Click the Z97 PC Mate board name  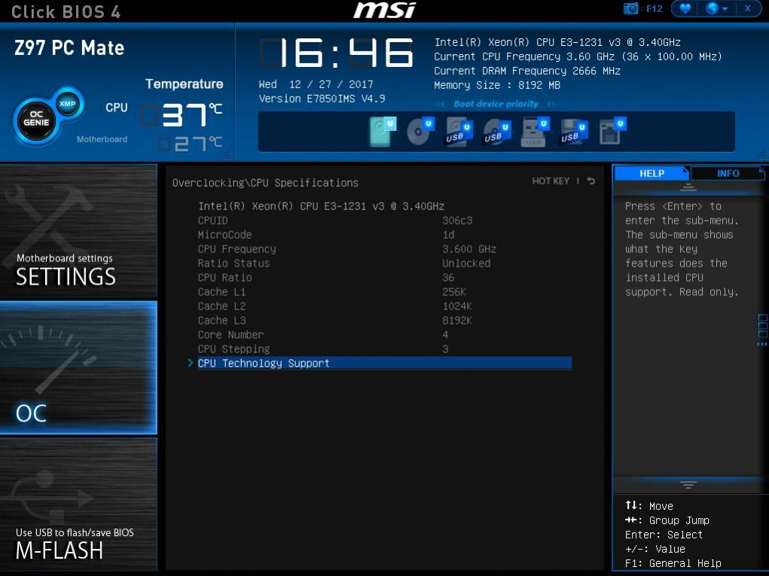pos(69,48)
